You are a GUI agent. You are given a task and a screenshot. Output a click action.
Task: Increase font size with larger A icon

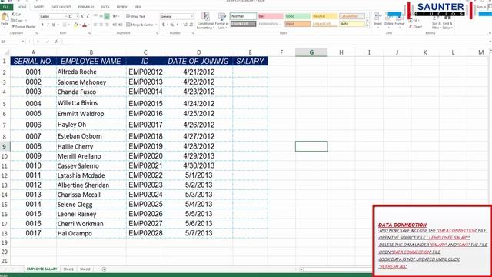[82, 16]
